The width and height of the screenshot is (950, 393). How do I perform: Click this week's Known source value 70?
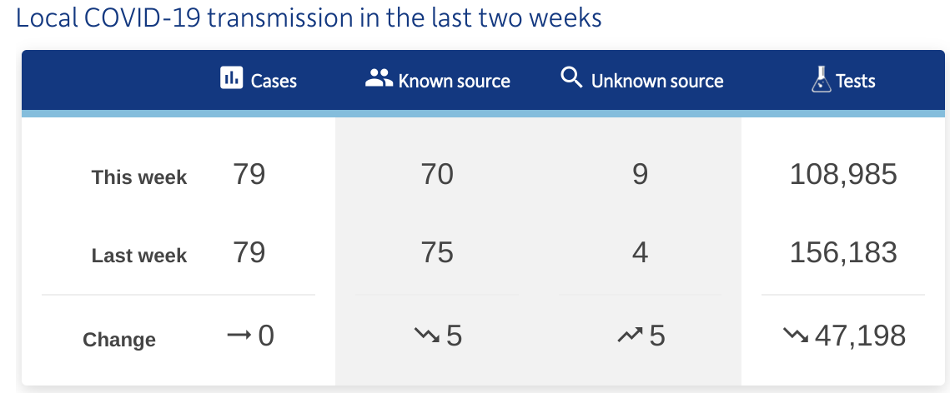tap(437, 174)
